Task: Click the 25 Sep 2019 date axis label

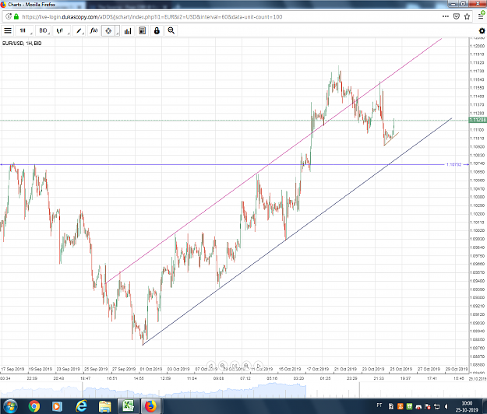Action: pos(96,369)
